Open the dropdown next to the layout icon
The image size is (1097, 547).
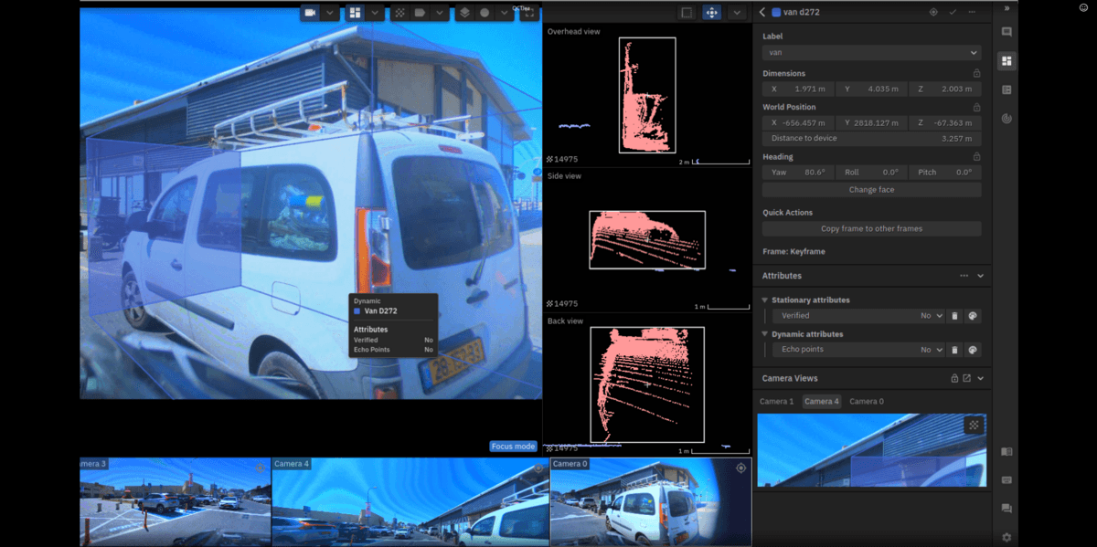(374, 13)
